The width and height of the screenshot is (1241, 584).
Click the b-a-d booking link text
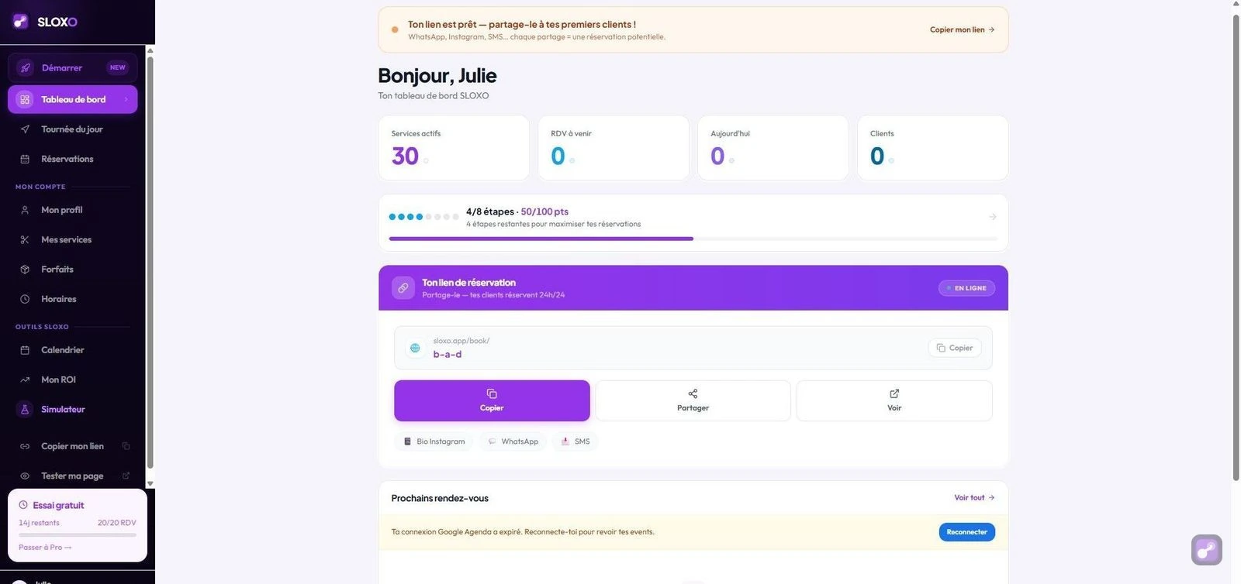pyautogui.click(x=448, y=355)
